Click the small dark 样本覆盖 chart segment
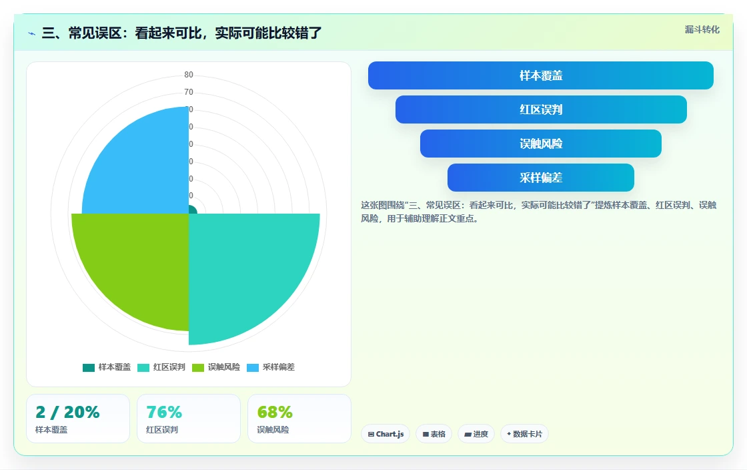 pyautogui.click(x=192, y=210)
